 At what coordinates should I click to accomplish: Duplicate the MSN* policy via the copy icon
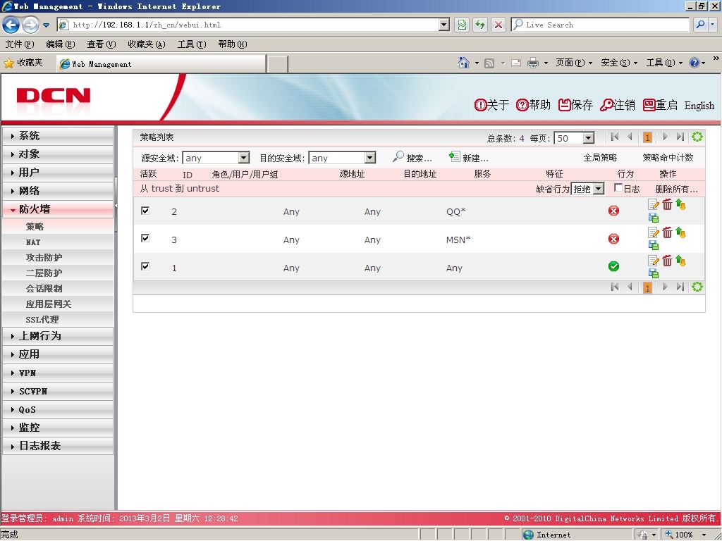[x=653, y=245]
